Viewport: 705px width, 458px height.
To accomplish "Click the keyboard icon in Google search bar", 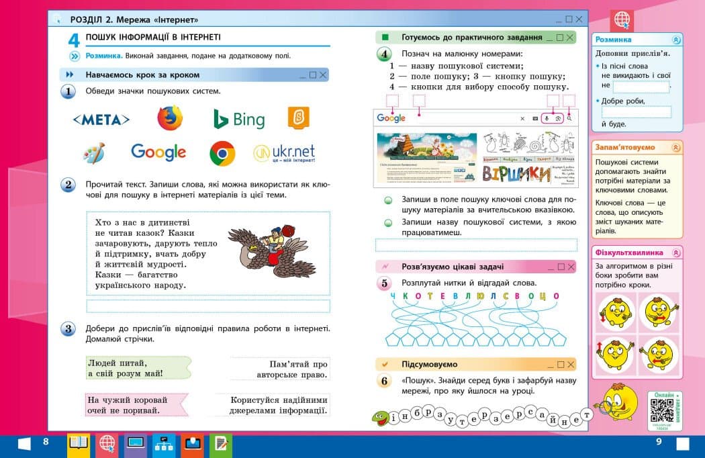I will point(535,119).
